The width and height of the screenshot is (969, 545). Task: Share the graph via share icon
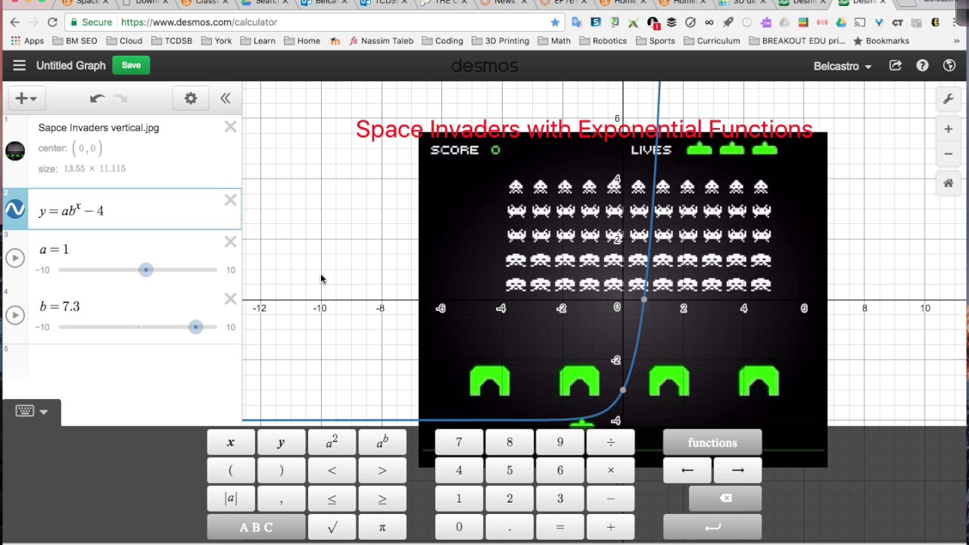coord(896,66)
